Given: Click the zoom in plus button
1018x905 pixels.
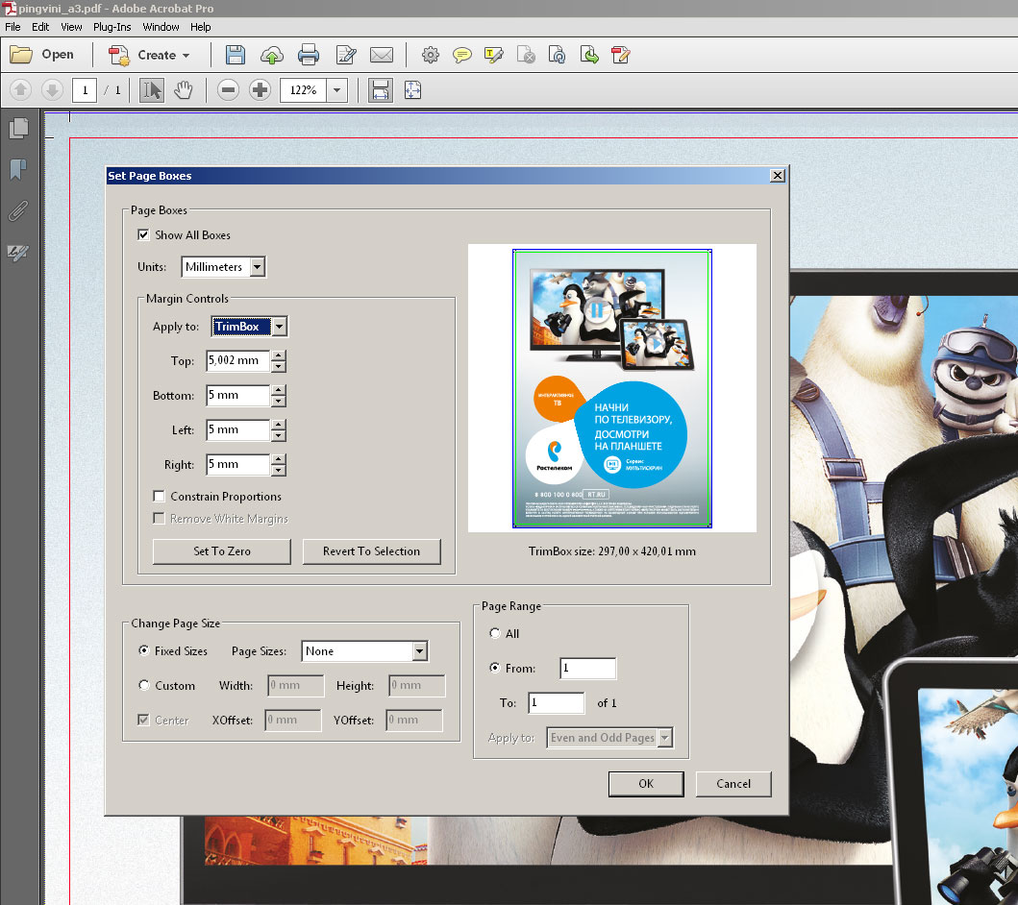Looking at the screenshot, I should tap(260, 89).
